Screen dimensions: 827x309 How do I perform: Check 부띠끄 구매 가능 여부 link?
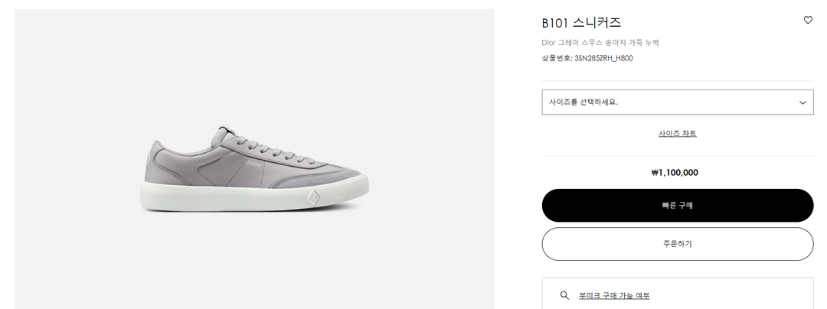pyautogui.click(x=614, y=295)
